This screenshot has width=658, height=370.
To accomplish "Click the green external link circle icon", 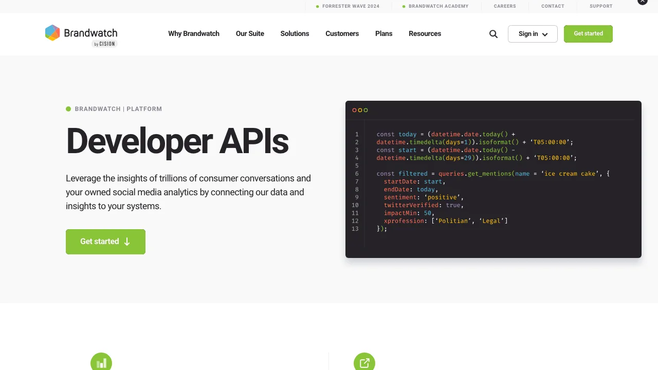I will pos(364,362).
